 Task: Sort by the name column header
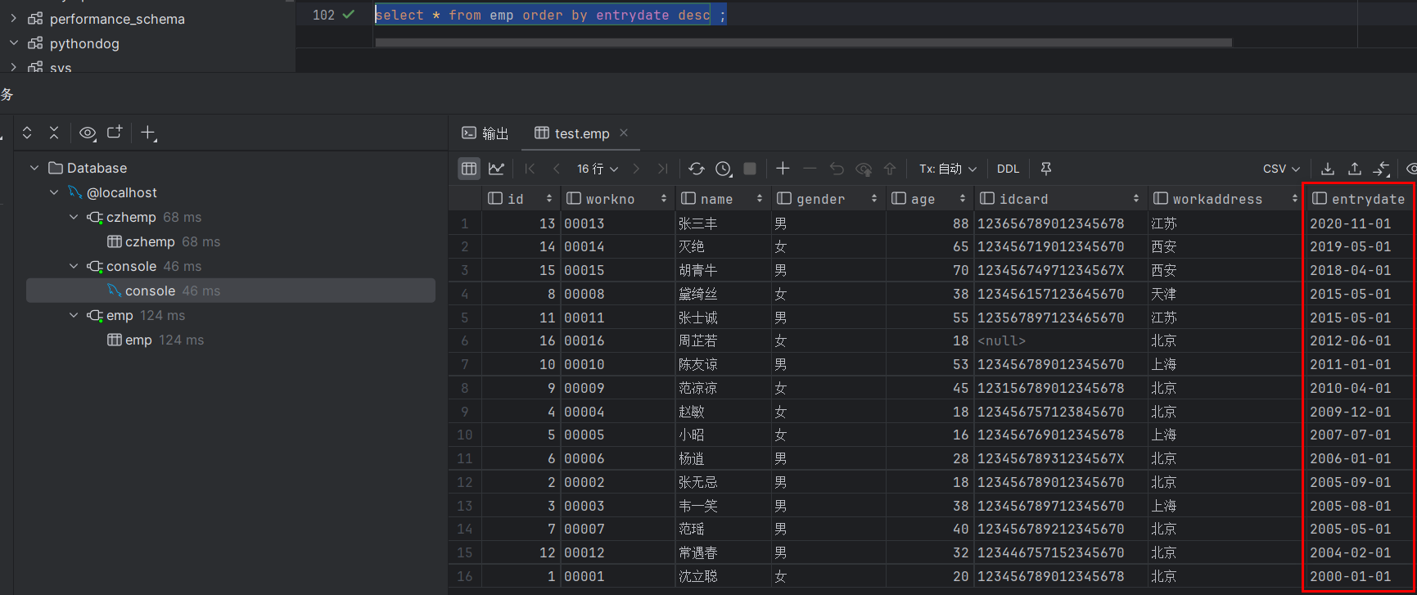pyautogui.click(x=723, y=199)
